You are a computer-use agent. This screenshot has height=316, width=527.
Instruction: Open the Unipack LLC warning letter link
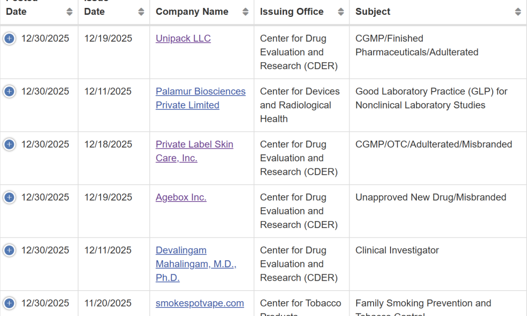[x=183, y=38]
